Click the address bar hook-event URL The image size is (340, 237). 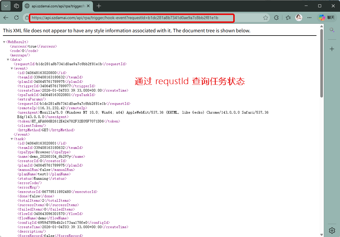click(125, 18)
